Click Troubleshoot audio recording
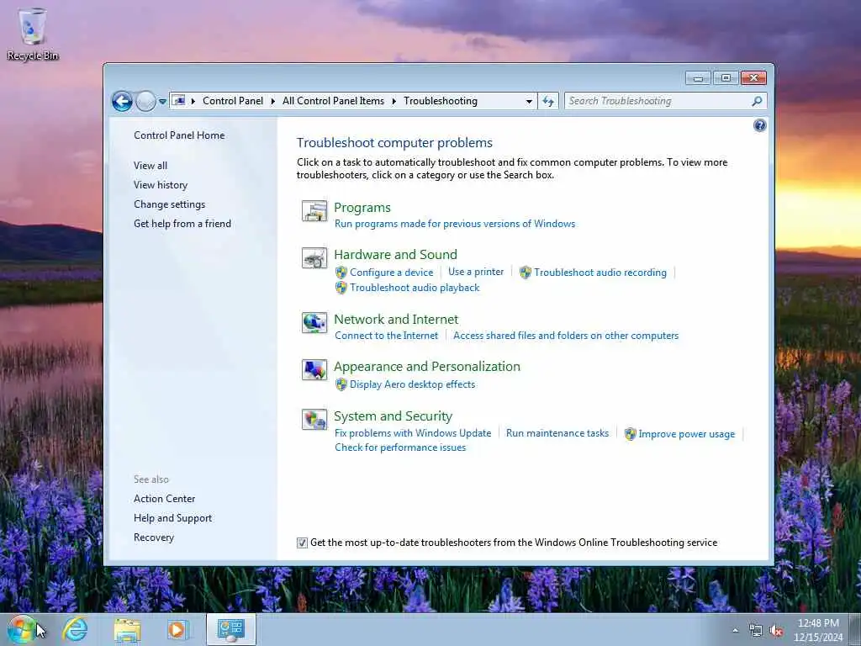This screenshot has height=646, width=861. [x=600, y=273]
